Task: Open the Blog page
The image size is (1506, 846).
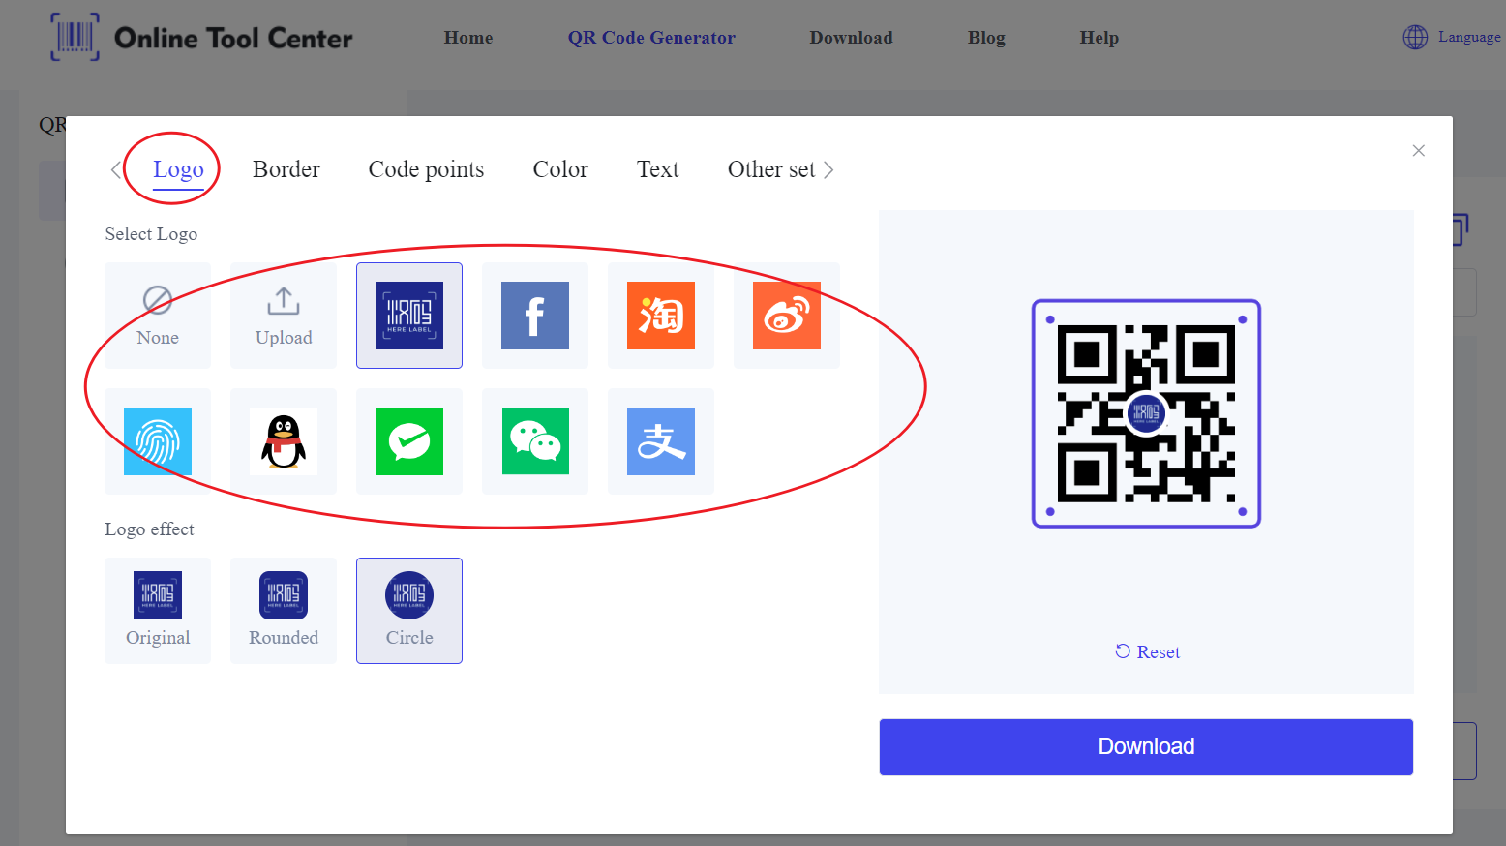Action: (x=986, y=38)
